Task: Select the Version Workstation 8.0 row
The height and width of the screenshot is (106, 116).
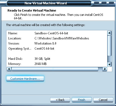Action: 57,43
